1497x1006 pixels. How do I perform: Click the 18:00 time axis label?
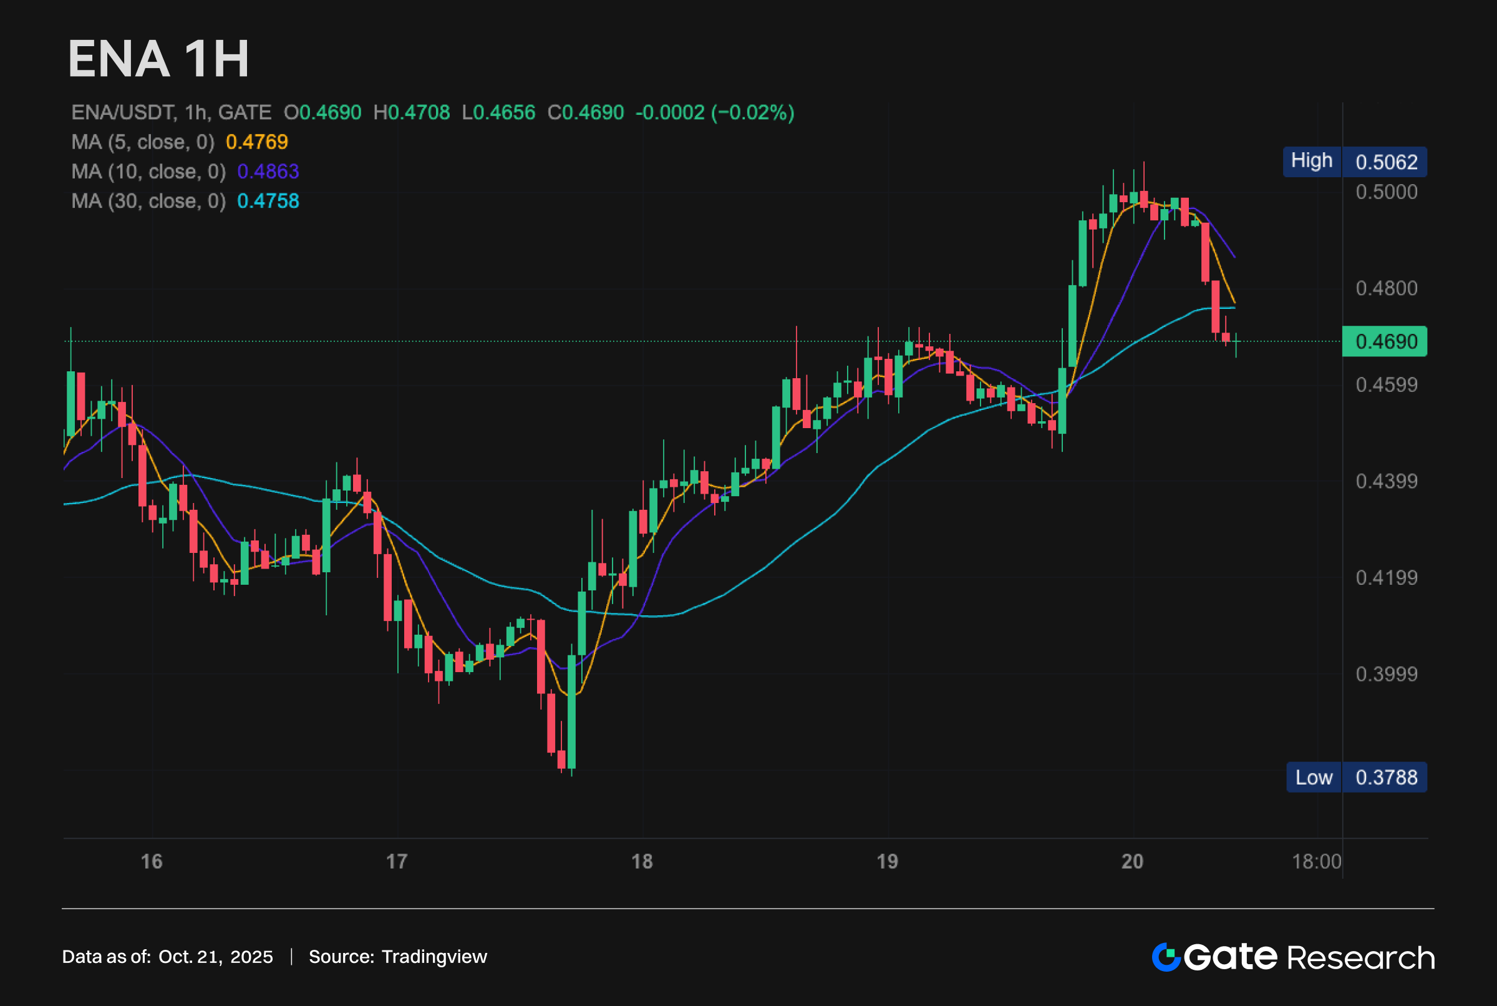[x=1315, y=861]
